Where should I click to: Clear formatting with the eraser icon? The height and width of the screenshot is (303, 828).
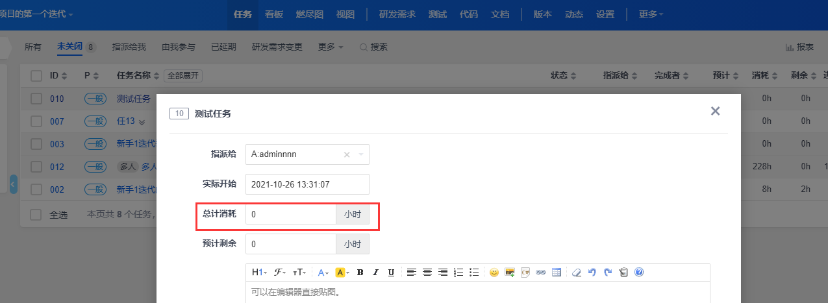pos(576,273)
